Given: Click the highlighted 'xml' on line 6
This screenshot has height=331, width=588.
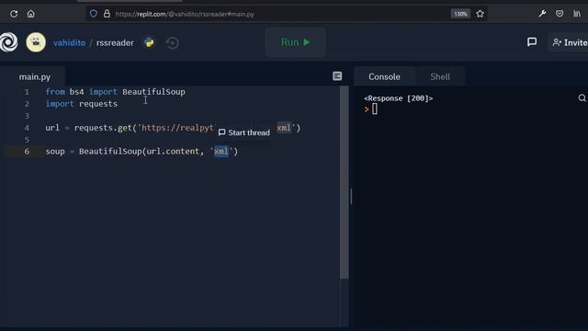Looking at the screenshot, I should point(221,152).
